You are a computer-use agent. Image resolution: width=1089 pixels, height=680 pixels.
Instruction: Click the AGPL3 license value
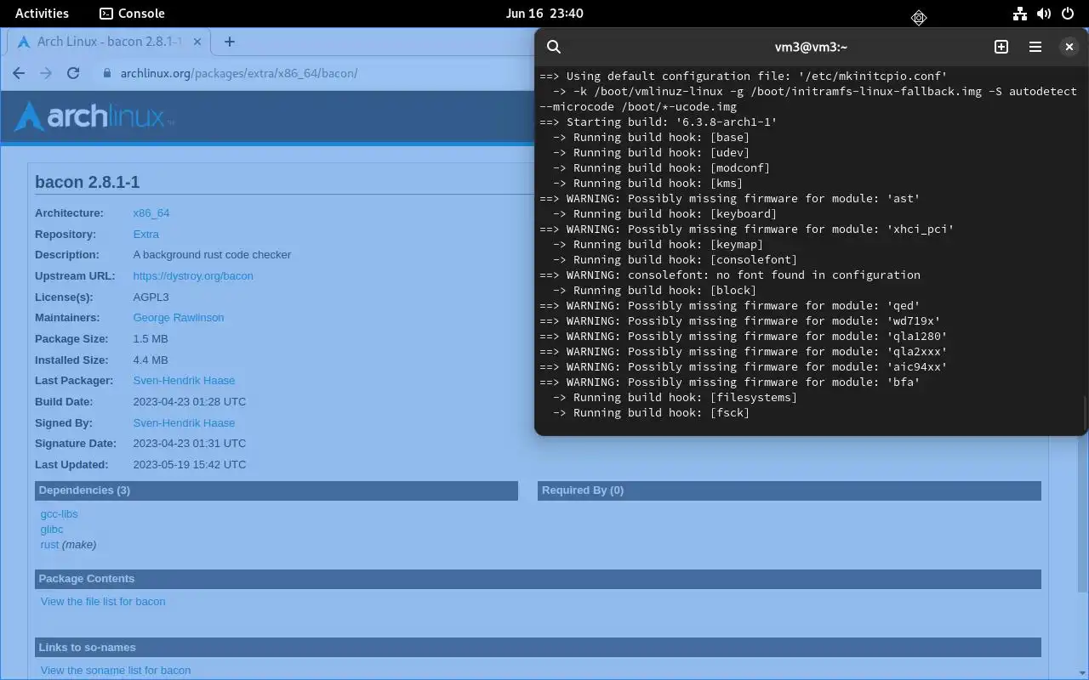coord(151,297)
